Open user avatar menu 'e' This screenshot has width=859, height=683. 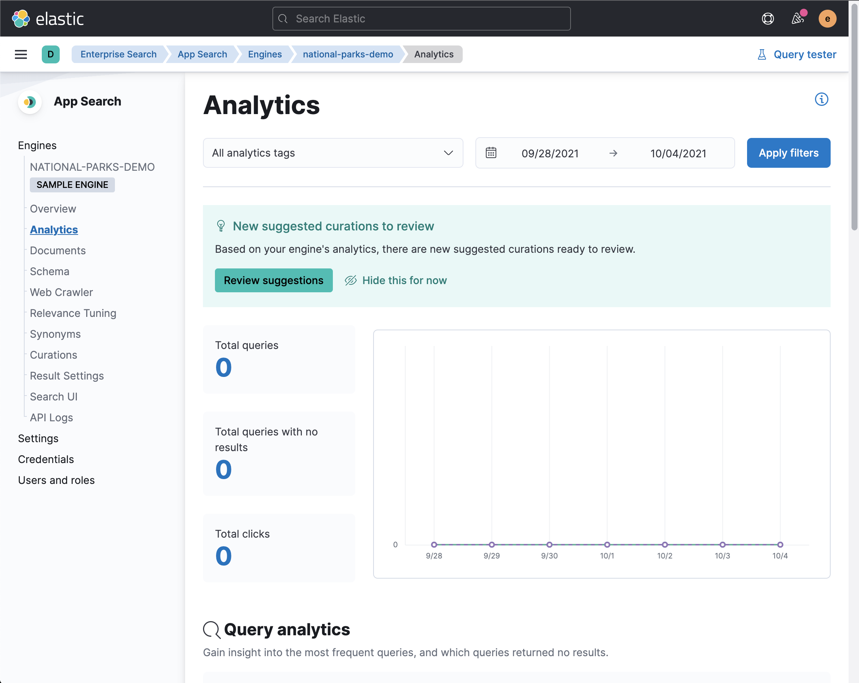pos(827,19)
